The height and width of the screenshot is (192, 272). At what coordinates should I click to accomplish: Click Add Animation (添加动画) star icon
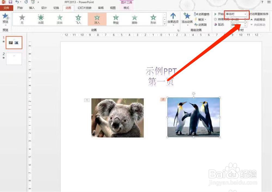coord(187,16)
